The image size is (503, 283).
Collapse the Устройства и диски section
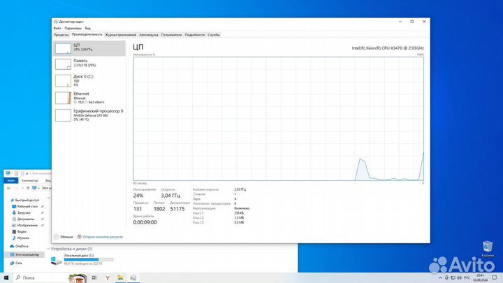point(49,249)
